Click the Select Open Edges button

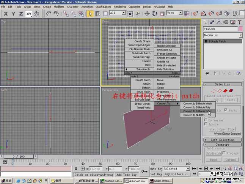tap(222, 129)
